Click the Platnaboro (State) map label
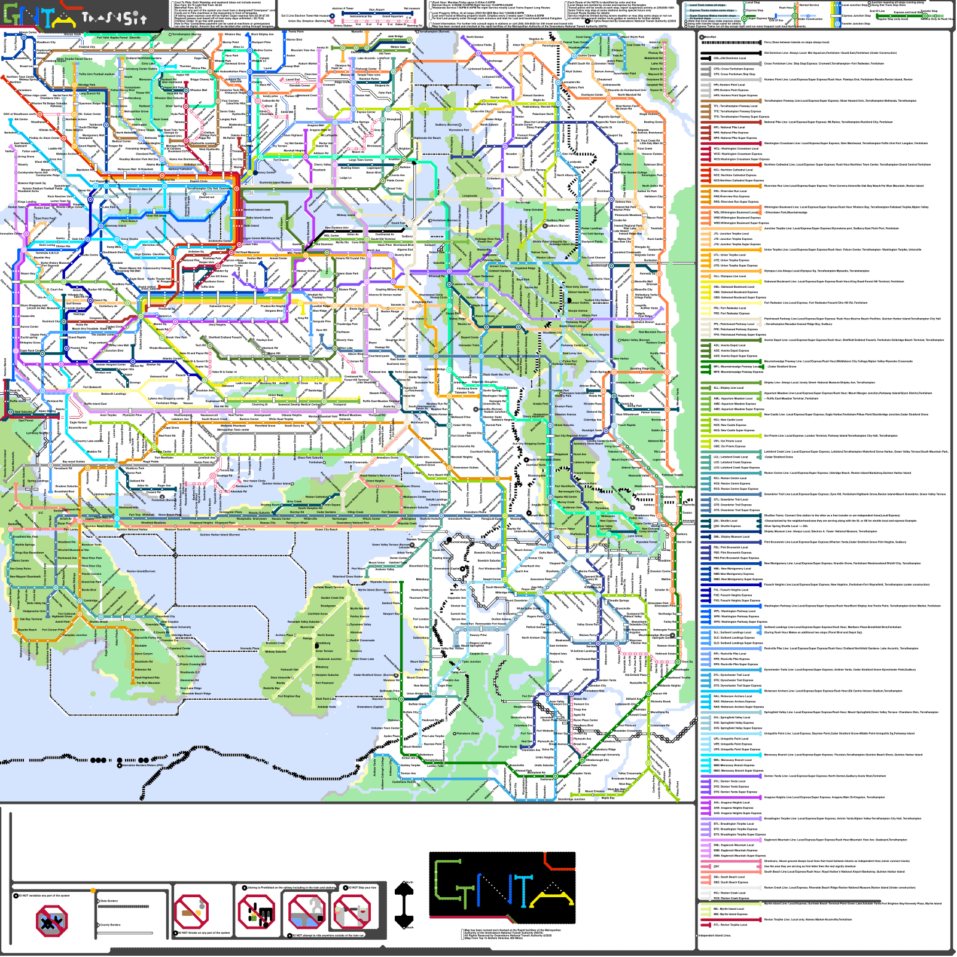The width and height of the screenshot is (957, 957). tap(468, 733)
